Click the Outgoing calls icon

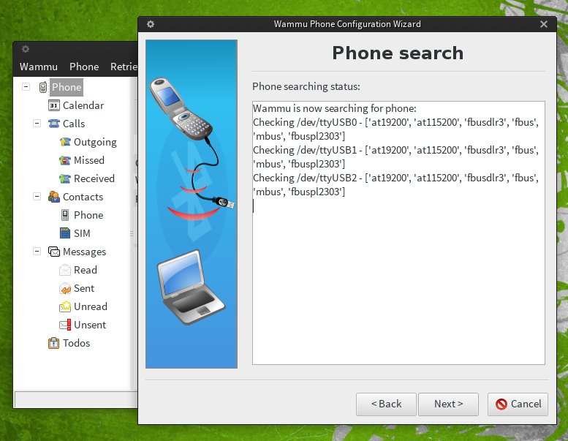(65, 142)
